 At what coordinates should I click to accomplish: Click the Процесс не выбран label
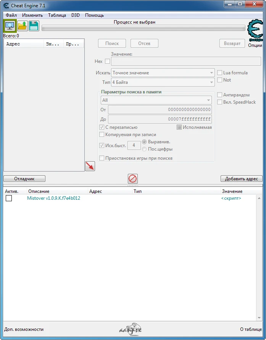[x=134, y=22]
